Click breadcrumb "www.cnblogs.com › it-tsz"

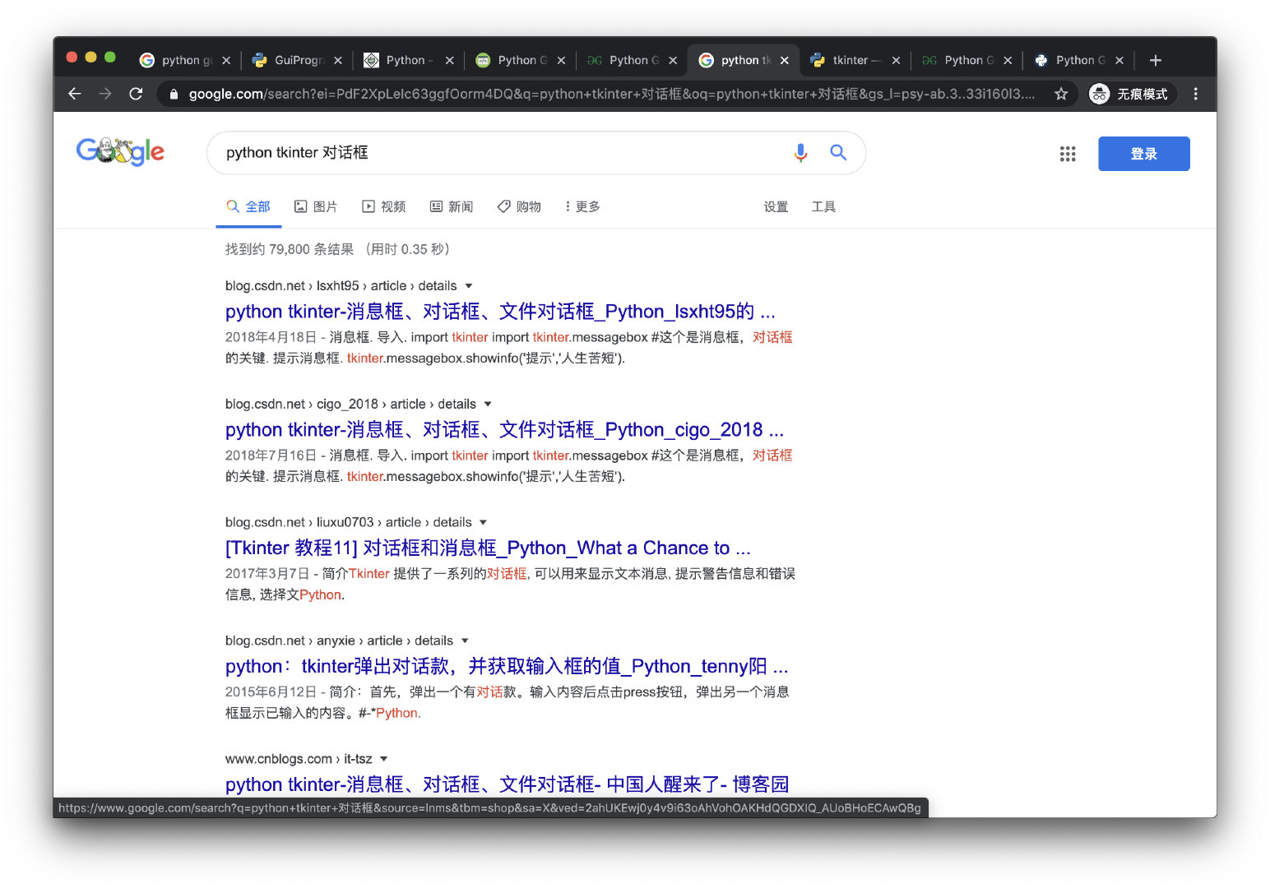(299, 760)
